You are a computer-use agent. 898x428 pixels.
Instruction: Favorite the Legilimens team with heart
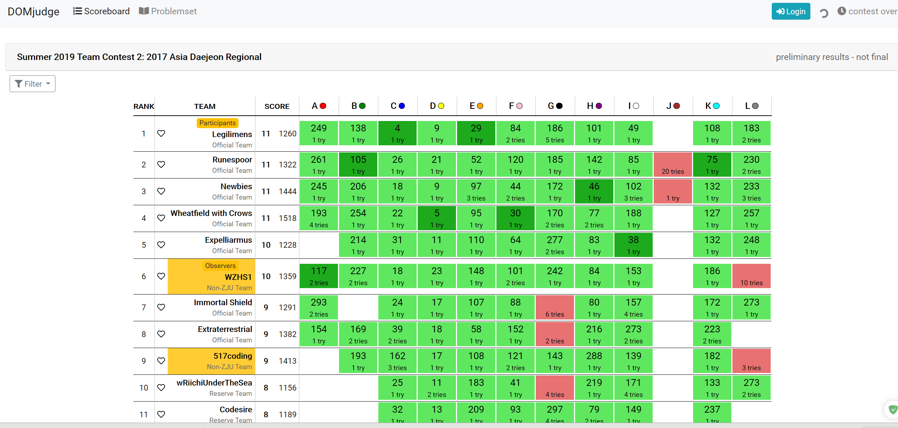pos(161,134)
